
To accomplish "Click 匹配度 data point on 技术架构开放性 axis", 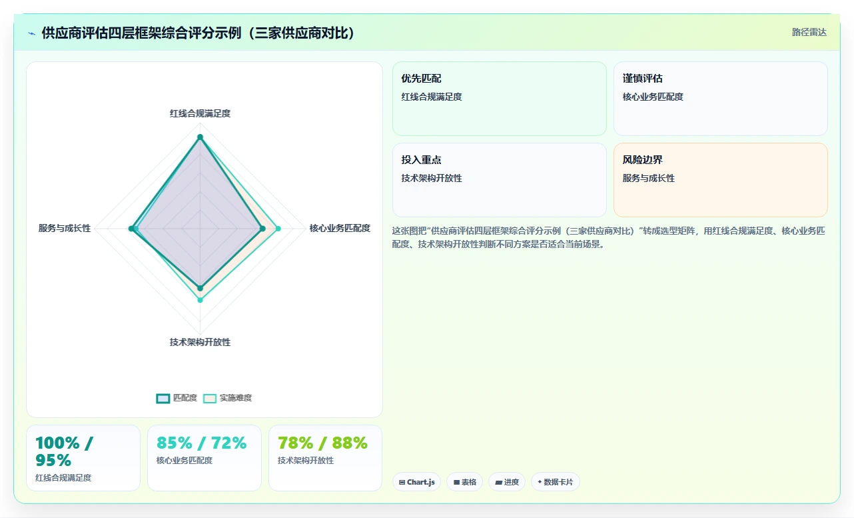I will click(200, 289).
